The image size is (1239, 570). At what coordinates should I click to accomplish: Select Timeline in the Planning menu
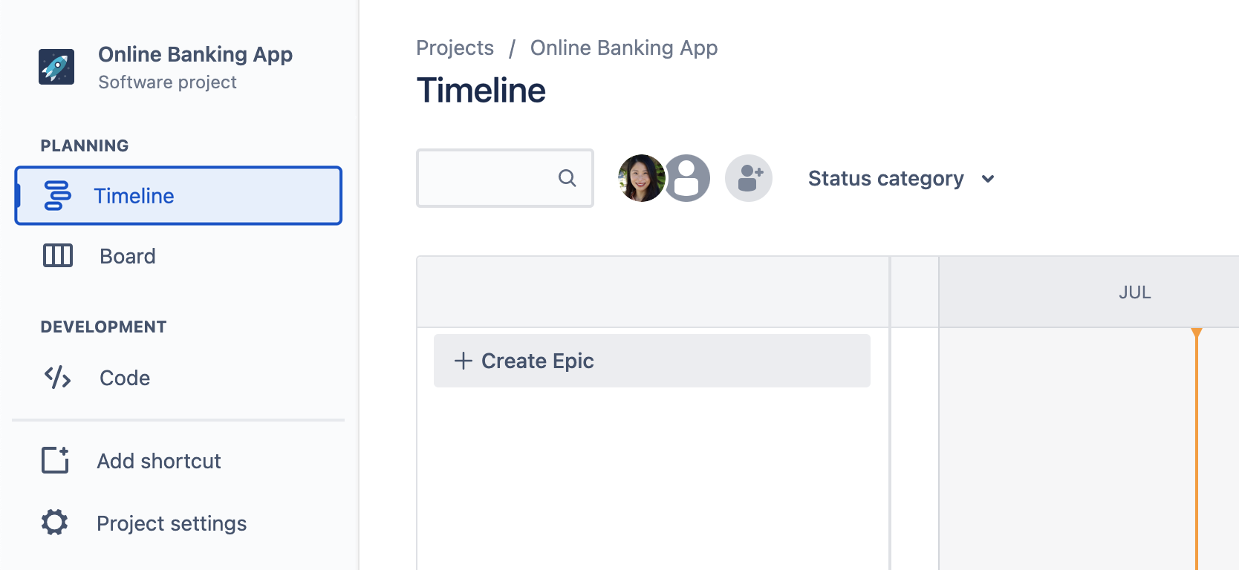[x=134, y=195]
